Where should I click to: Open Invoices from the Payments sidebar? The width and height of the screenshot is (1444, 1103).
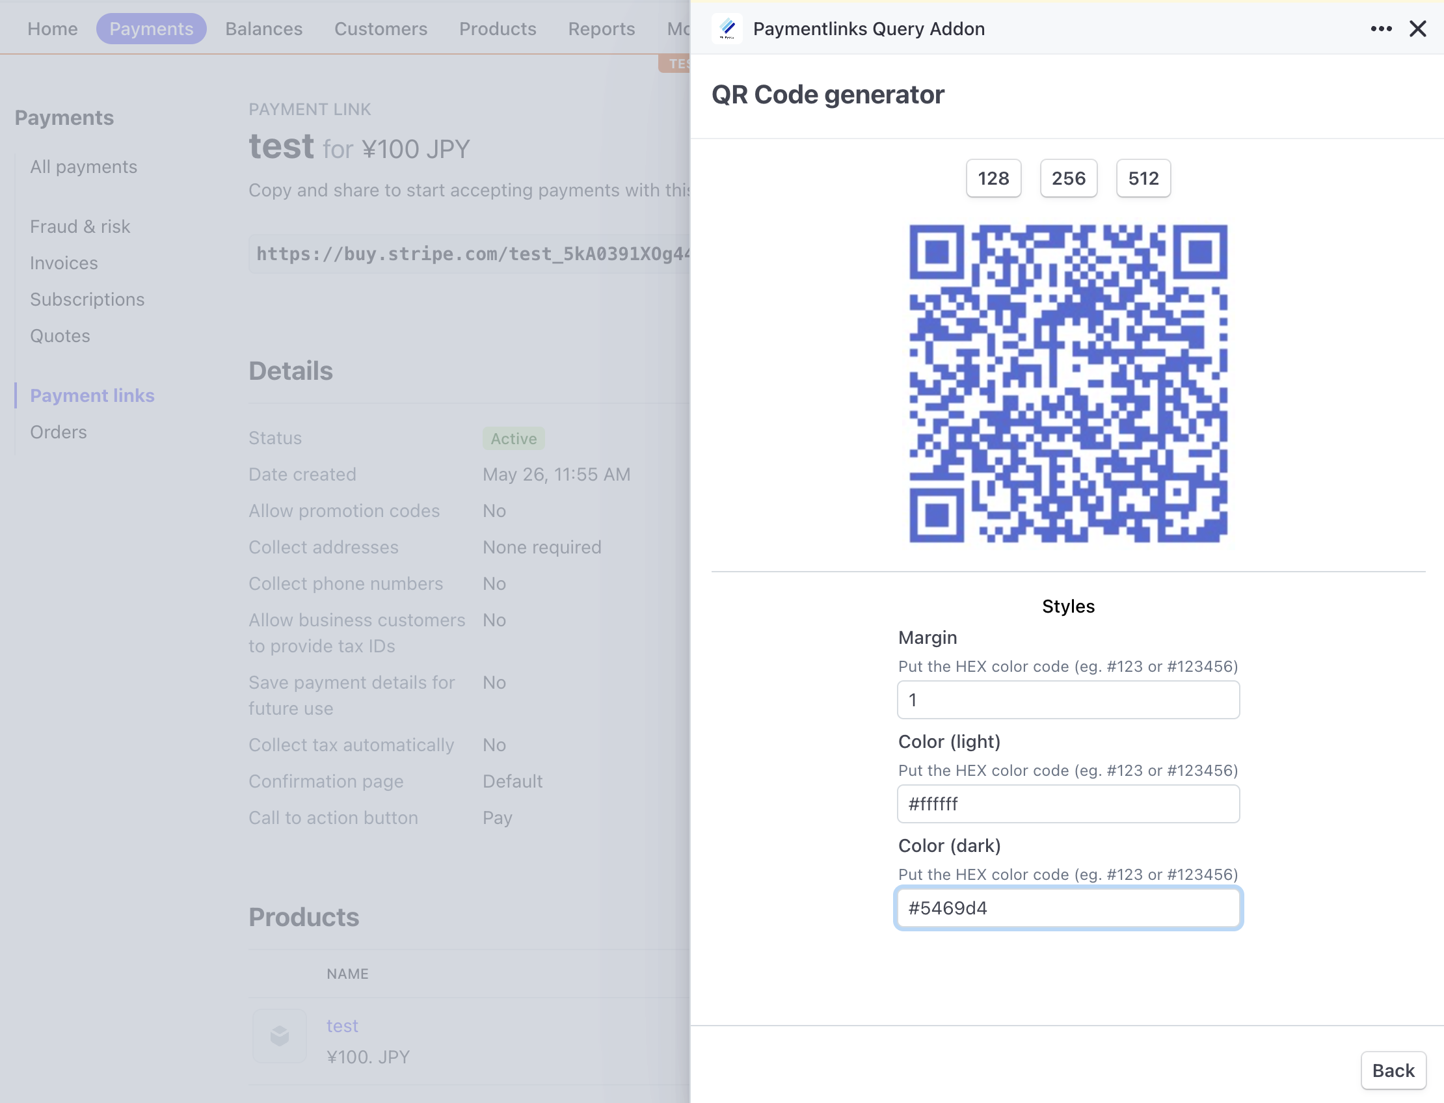click(x=63, y=263)
